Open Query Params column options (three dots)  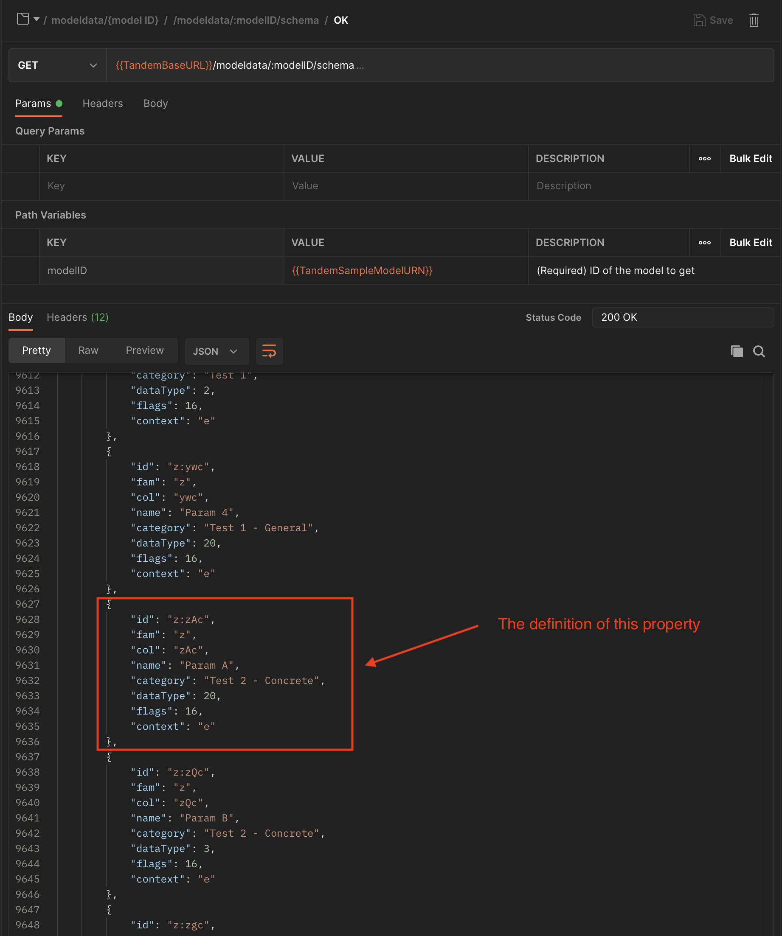pyautogui.click(x=704, y=159)
